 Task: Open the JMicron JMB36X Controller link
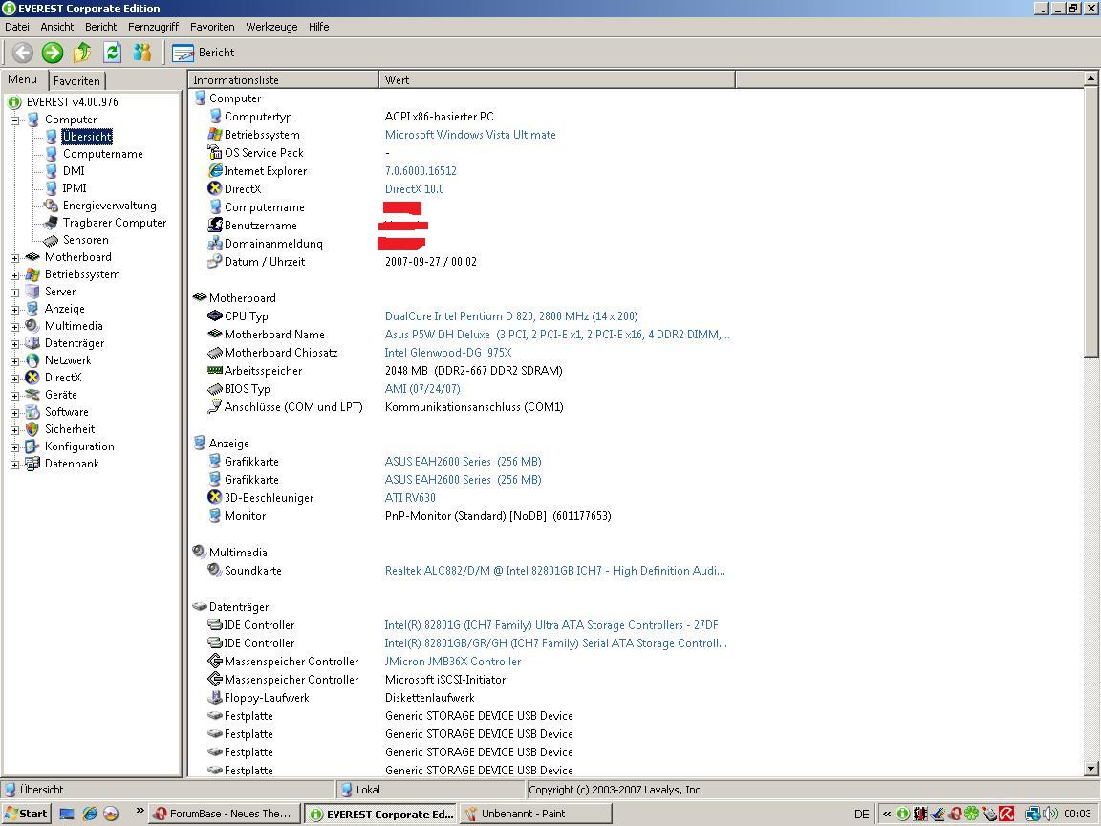coord(453,662)
